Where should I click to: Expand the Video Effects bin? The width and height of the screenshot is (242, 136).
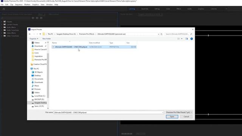[2, 33]
